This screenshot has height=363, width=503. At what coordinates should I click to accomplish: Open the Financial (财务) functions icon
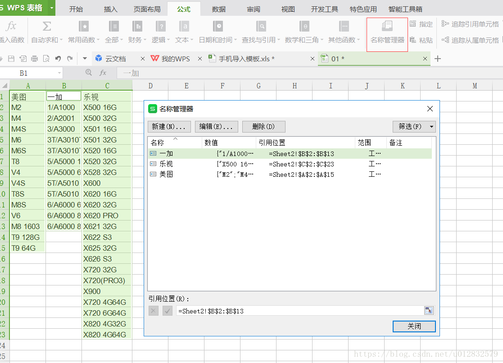tap(137, 26)
